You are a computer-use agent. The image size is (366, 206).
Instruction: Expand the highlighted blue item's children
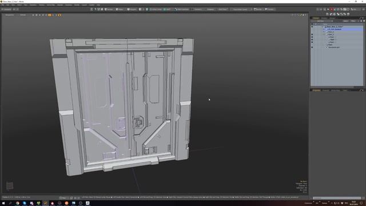[324, 29]
